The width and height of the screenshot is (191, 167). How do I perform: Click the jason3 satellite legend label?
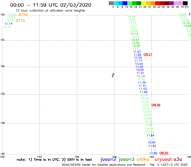(126, 159)
